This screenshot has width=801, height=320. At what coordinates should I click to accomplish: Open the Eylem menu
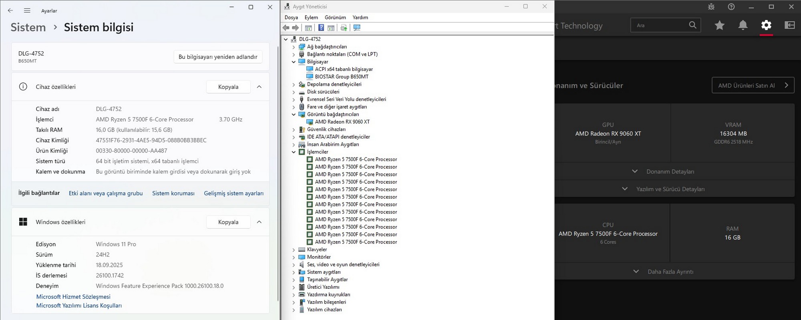[311, 18]
